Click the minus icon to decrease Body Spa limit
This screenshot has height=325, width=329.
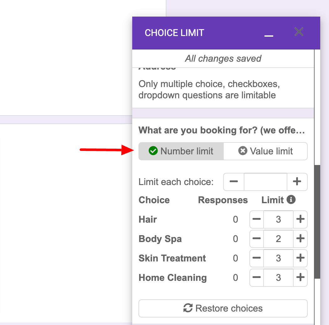click(x=257, y=239)
